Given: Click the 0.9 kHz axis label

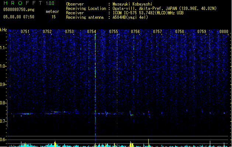Looking at the screenshot, I should (x=3, y=85).
